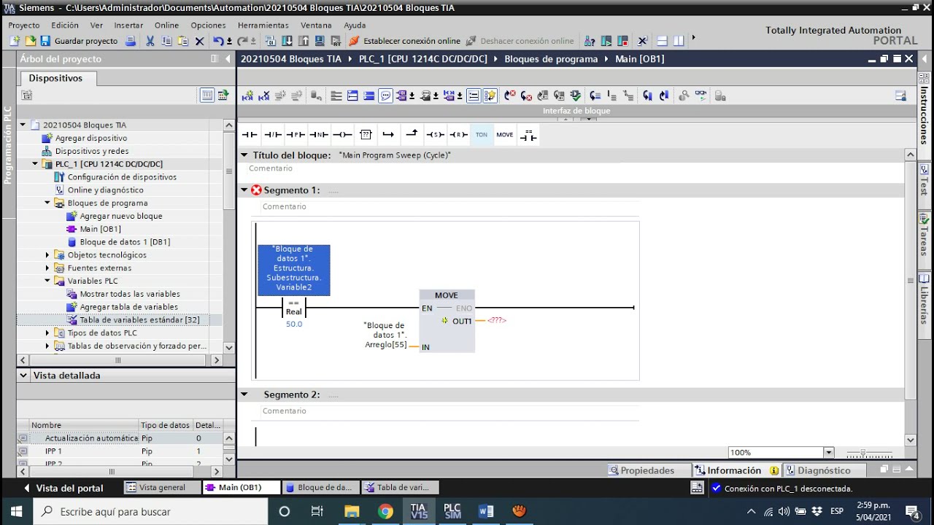Viewport: 934px width, 525px height.
Task: Click the MOVE instruction favorite
Action: (505, 134)
